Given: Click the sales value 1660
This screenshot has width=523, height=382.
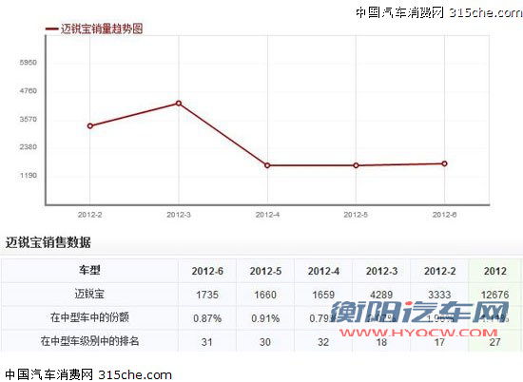Looking at the screenshot, I should click(265, 295).
